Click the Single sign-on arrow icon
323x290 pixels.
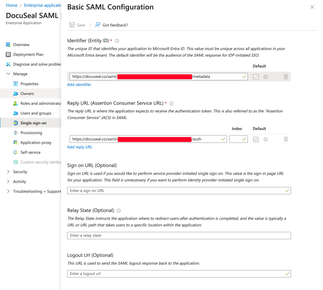click(x=16, y=123)
